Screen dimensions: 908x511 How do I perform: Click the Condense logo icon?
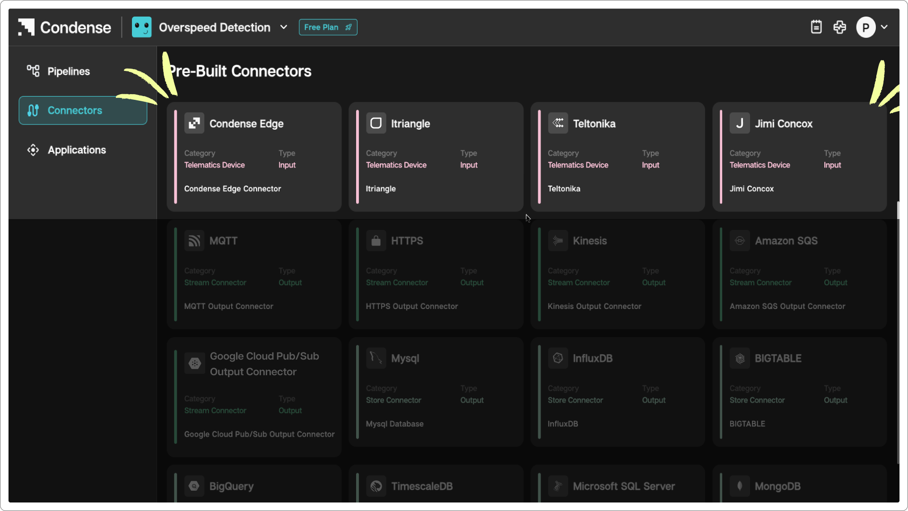(26, 27)
